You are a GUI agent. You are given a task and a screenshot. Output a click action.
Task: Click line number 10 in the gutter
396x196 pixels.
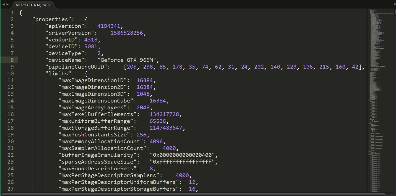(10, 74)
